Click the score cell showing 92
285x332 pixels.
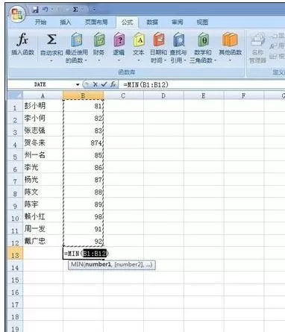(83, 241)
